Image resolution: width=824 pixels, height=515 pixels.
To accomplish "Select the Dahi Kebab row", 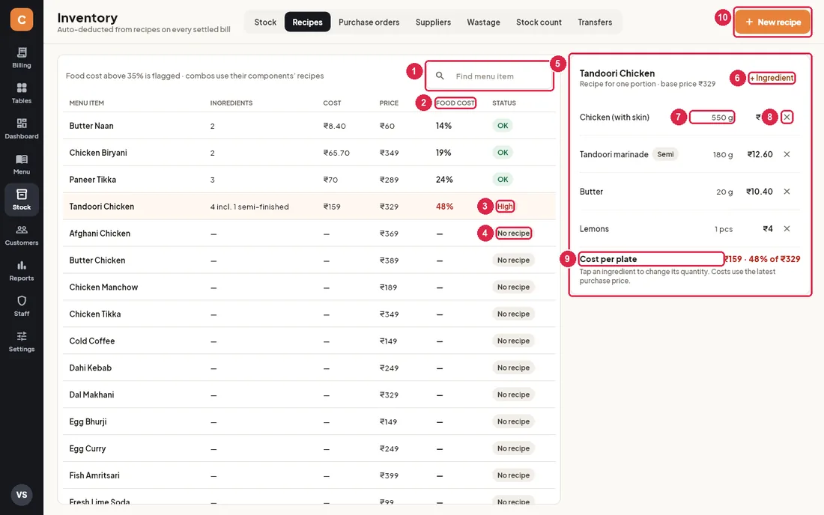I will point(309,368).
